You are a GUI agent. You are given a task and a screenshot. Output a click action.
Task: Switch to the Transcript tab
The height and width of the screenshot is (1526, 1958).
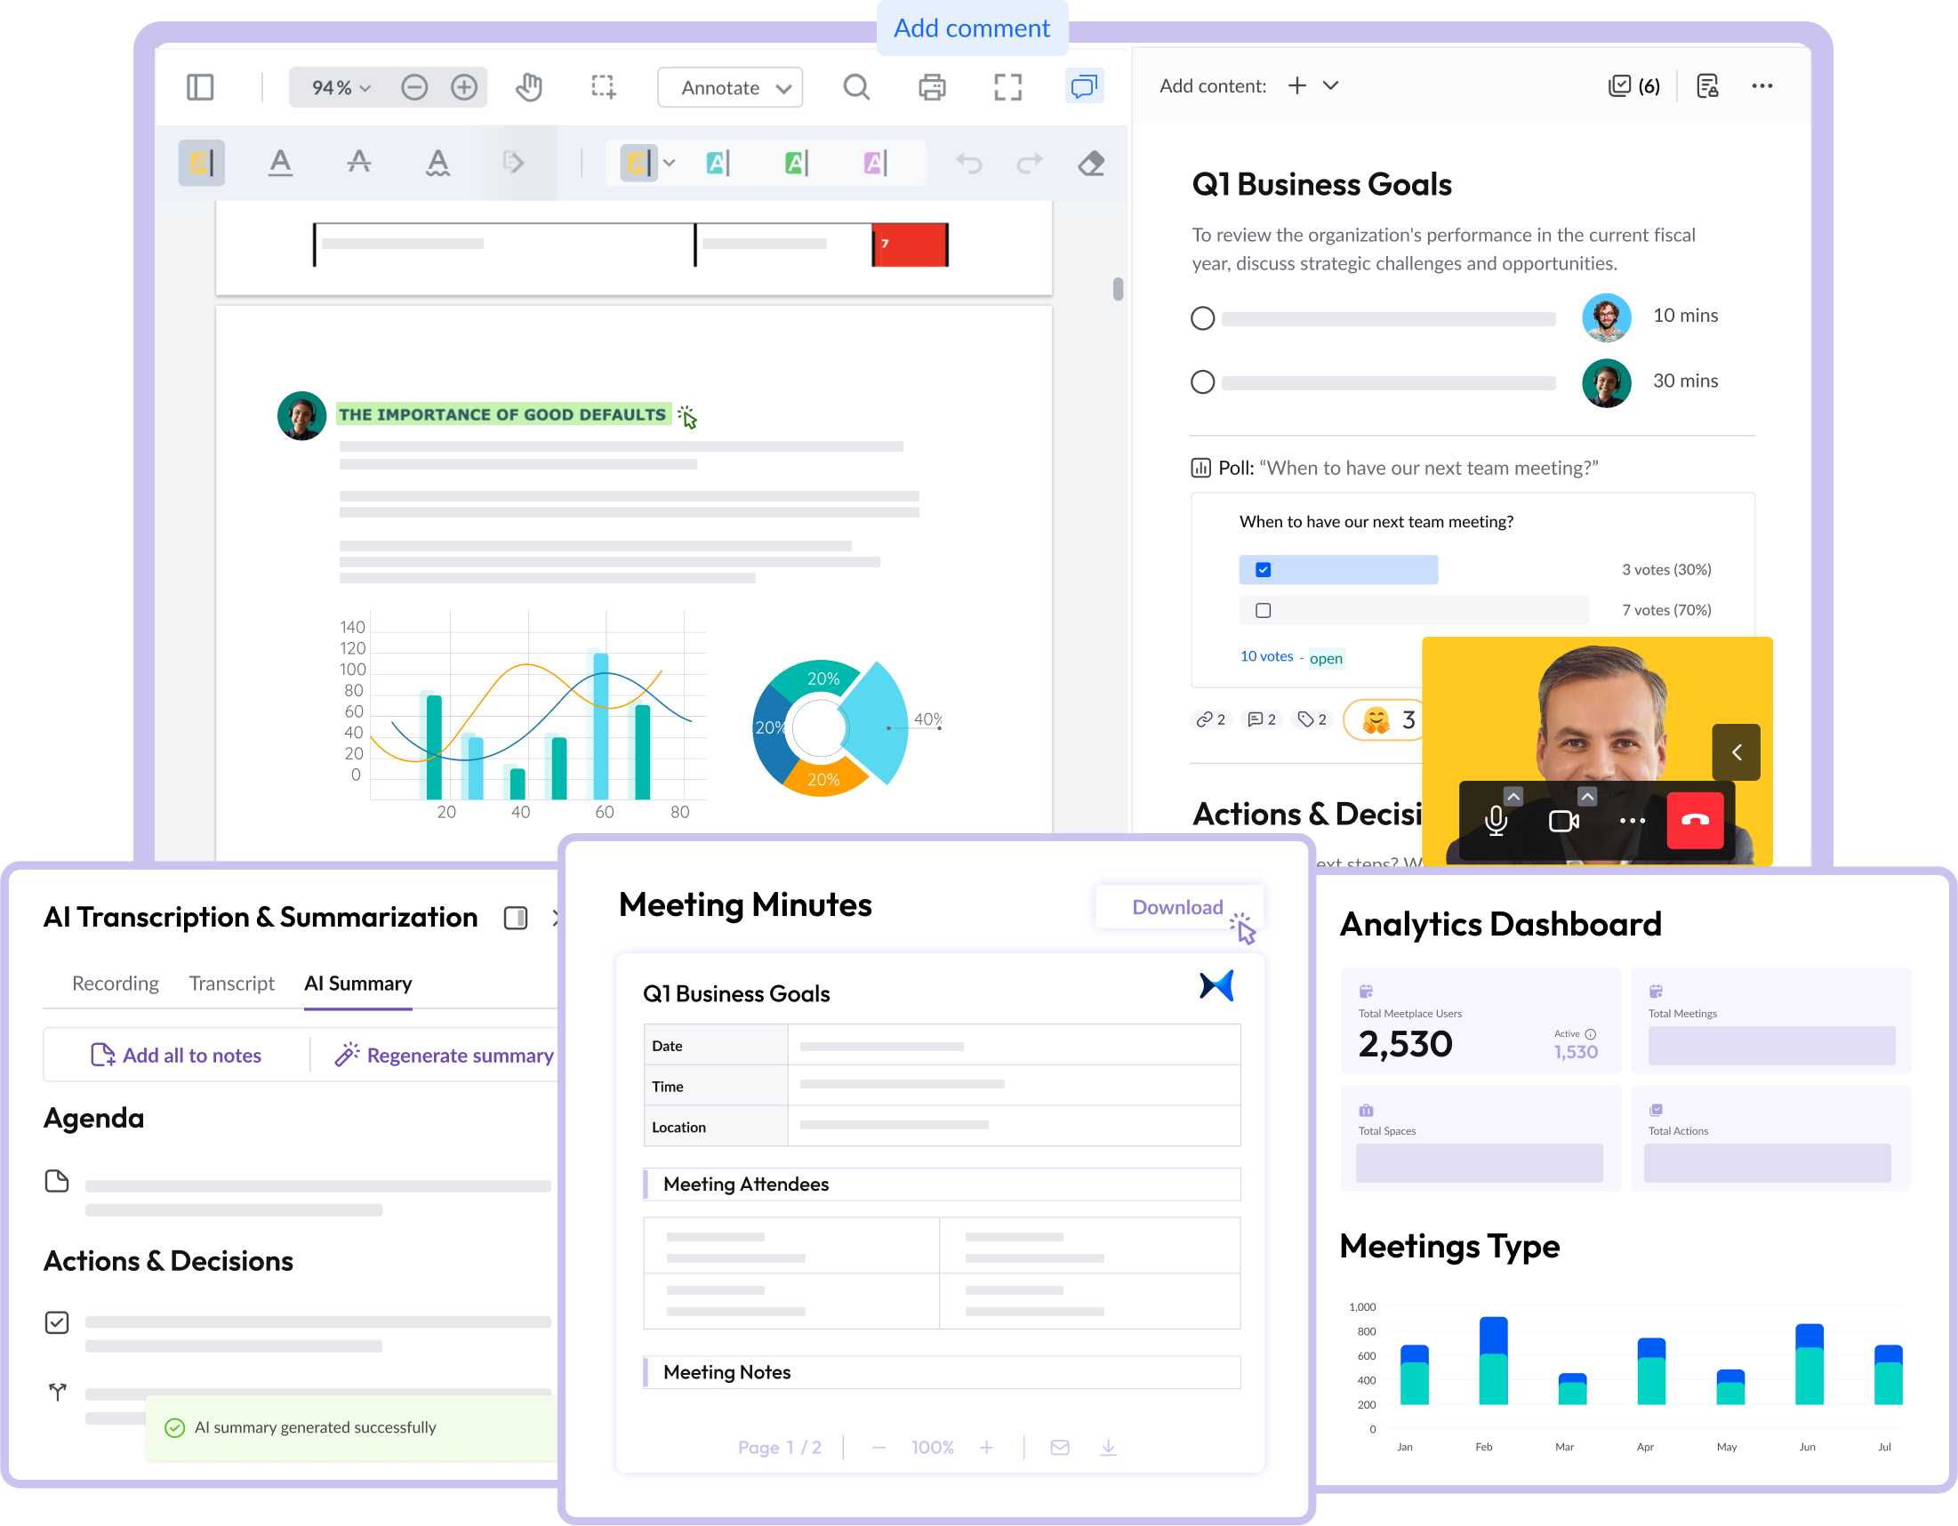click(x=231, y=984)
